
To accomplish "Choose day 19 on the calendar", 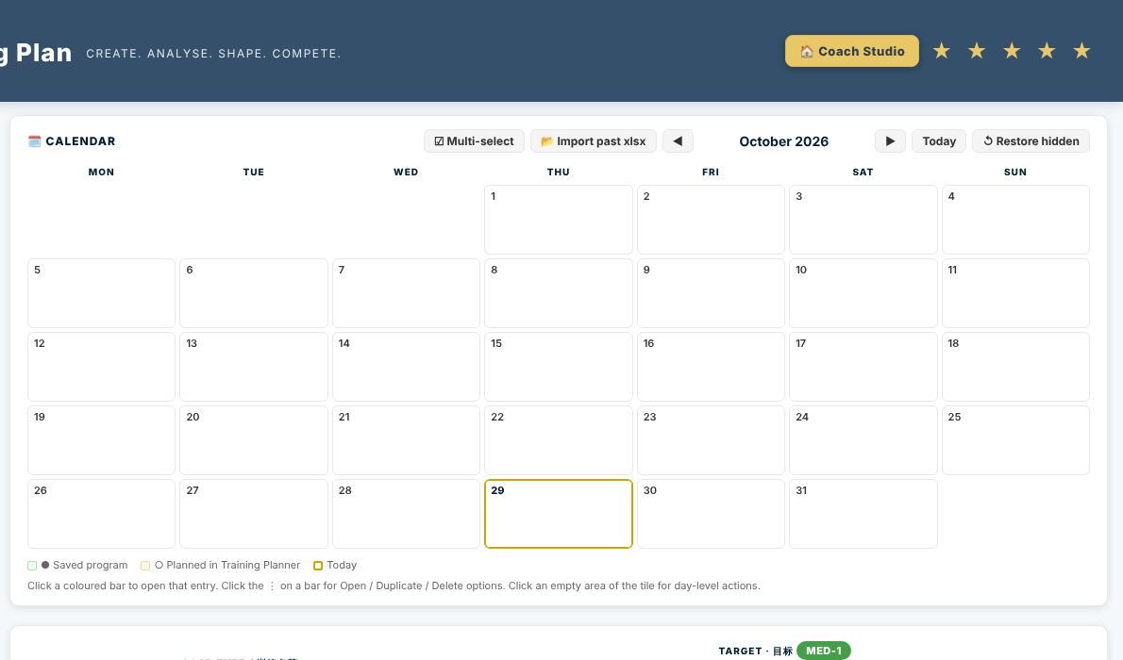I will 101,440.
